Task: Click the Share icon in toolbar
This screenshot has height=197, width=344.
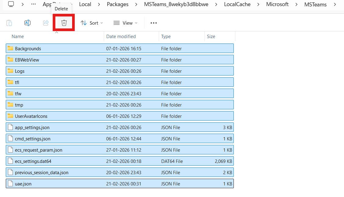Action: tap(46, 23)
